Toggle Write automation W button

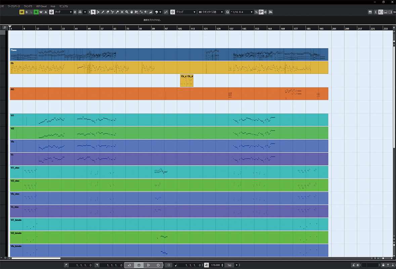41,12
